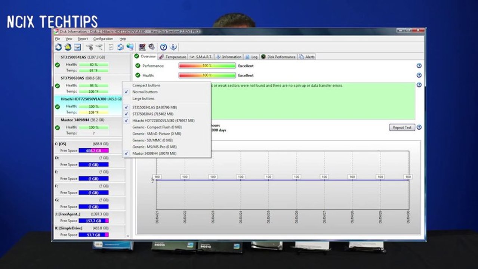This screenshot has height=269, width=478.
Task: Click the help icon beside green status text
Action: pyautogui.click(x=419, y=85)
